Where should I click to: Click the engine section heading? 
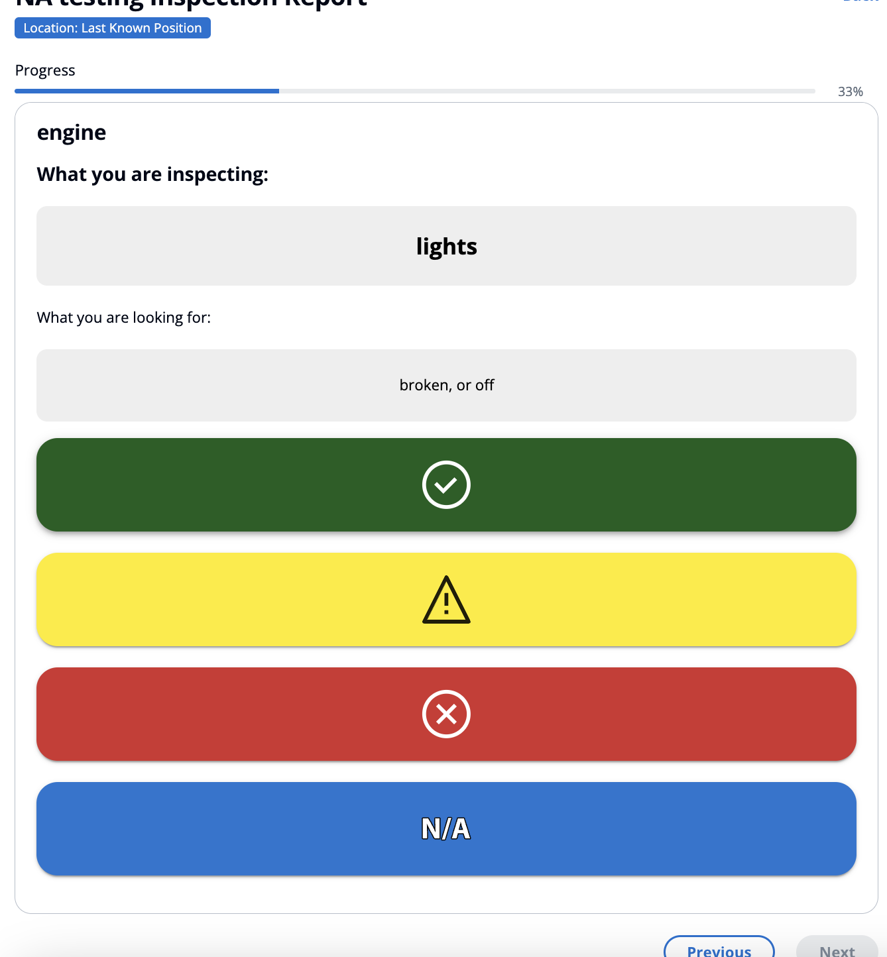[x=71, y=132]
